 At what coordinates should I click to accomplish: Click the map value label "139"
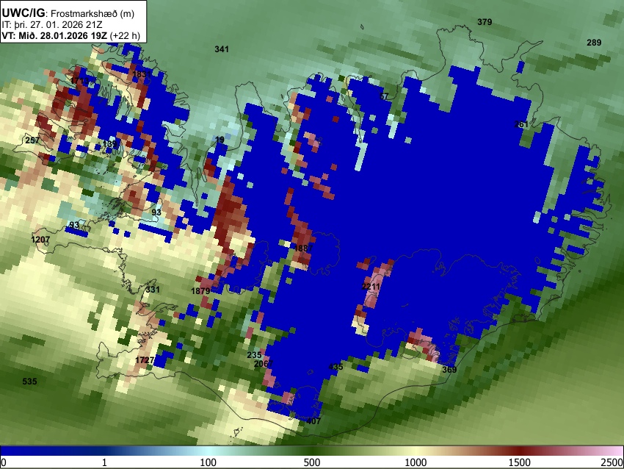pos(110,144)
